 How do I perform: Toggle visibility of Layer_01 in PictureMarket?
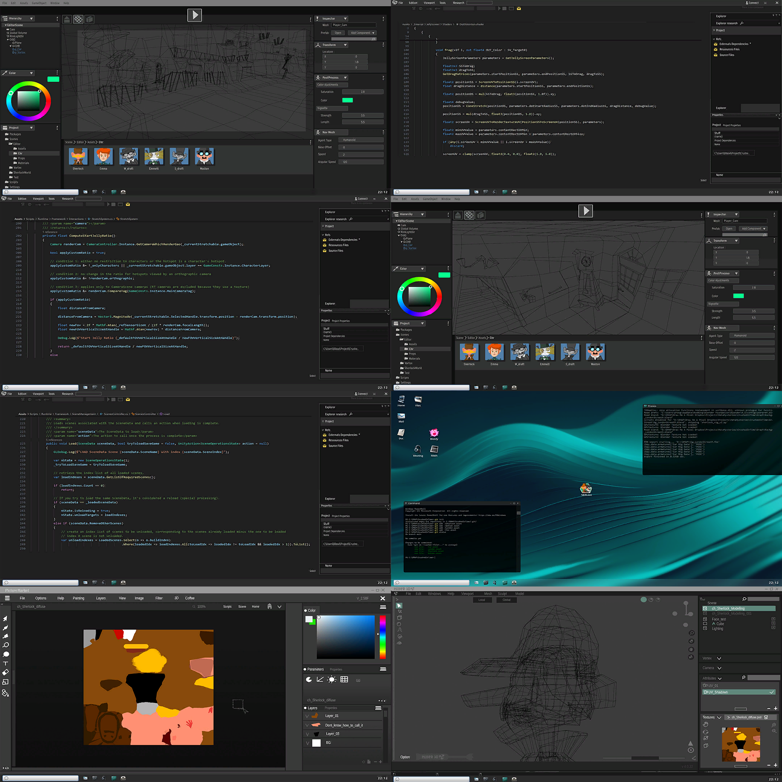307,716
